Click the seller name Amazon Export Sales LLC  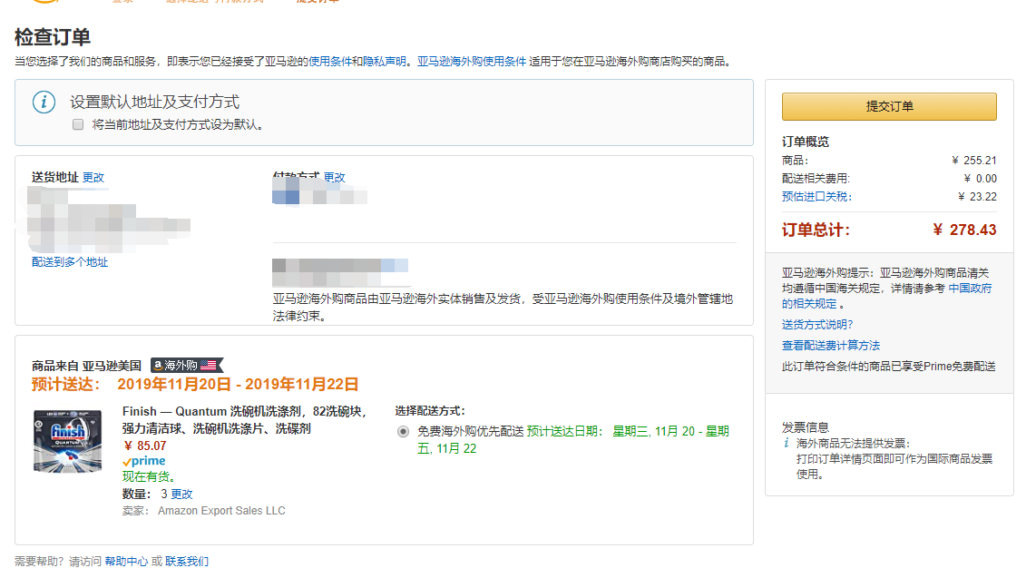click(221, 511)
